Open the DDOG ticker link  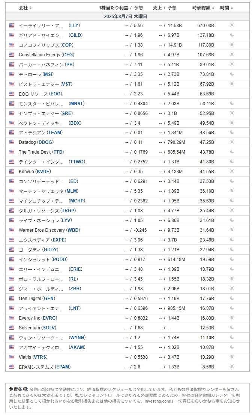46,142
